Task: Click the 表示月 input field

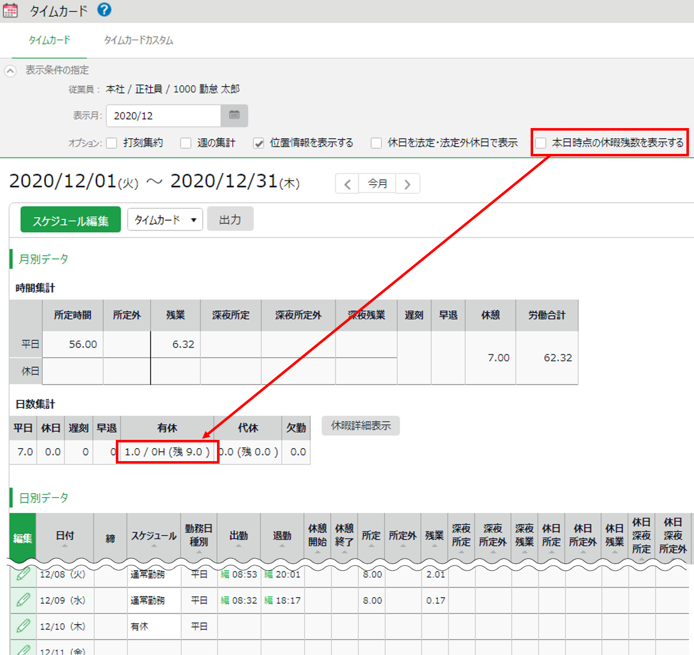Action: point(163,115)
